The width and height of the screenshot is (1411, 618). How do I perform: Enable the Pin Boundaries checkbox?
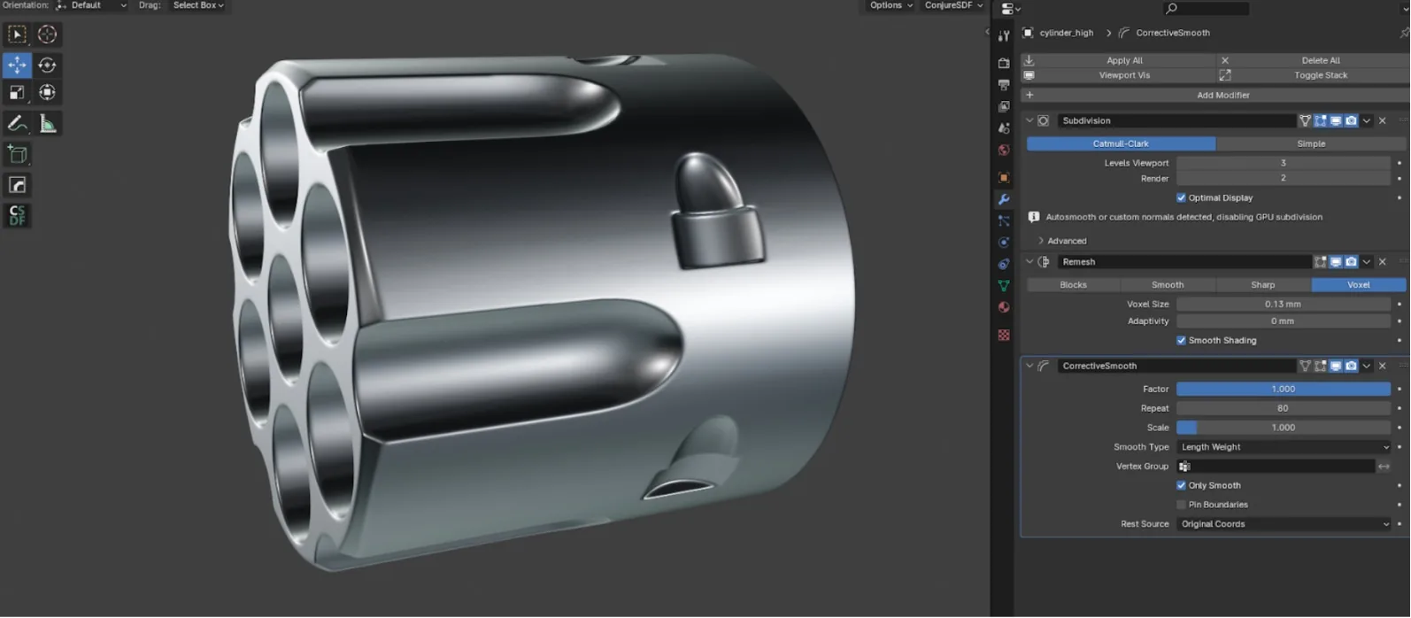[1181, 505]
